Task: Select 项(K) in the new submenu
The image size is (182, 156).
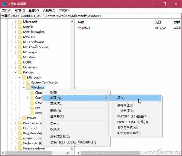Action: tap(136, 98)
